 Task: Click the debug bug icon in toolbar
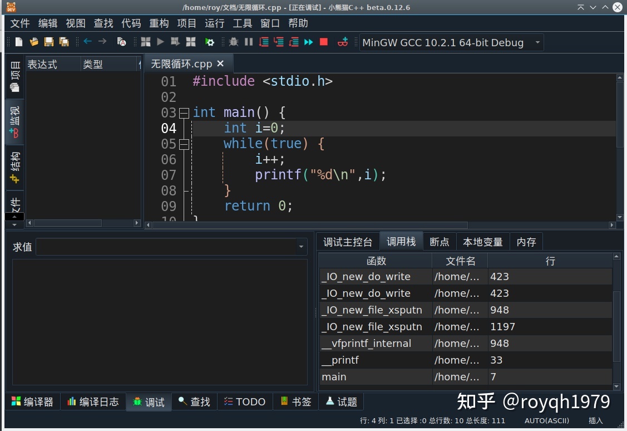coord(234,42)
